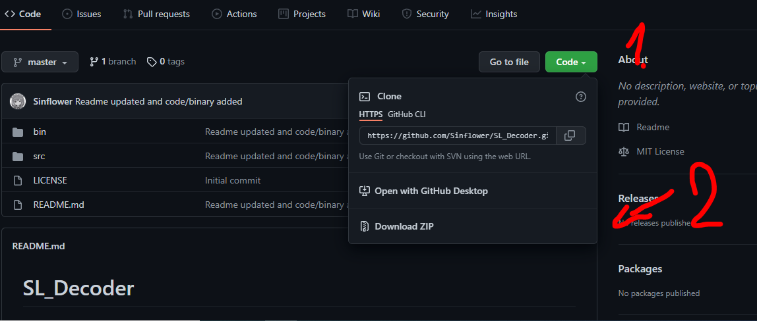Click the clone help question mark icon
This screenshot has width=757, height=321.
(x=581, y=97)
